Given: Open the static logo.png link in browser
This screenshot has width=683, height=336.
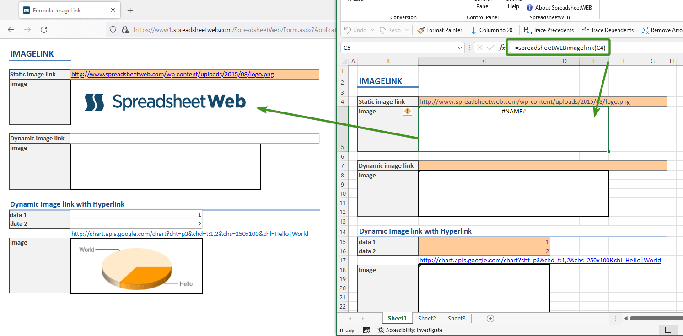Looking at the screenshot, I should click(x=172, y=75).
